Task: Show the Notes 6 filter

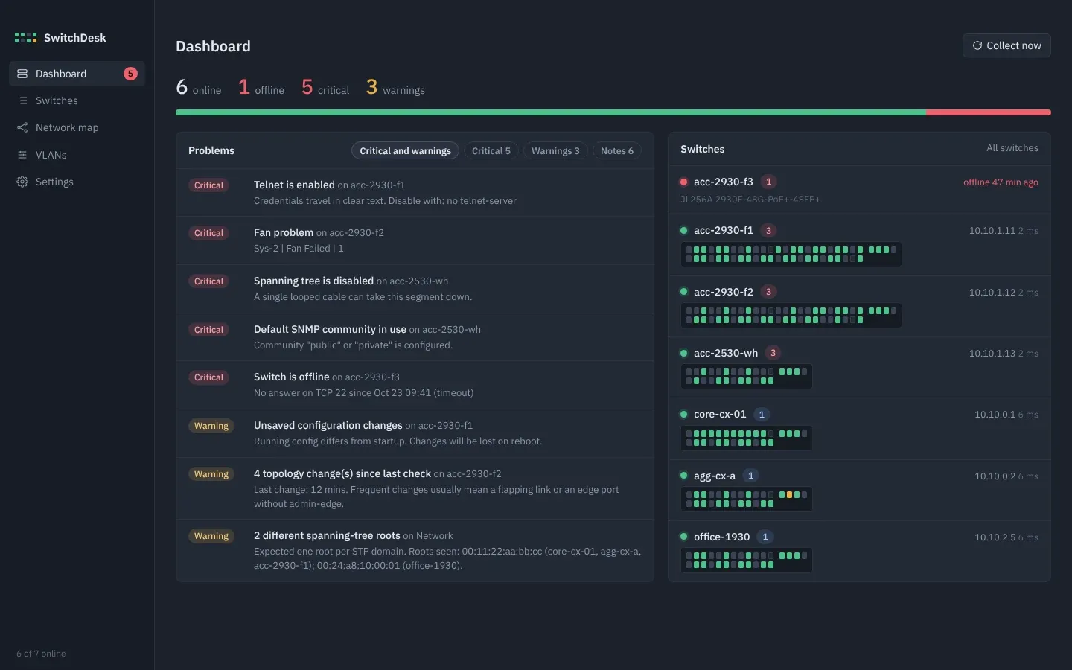Action: pyautogui.click(x=617, y=150)
